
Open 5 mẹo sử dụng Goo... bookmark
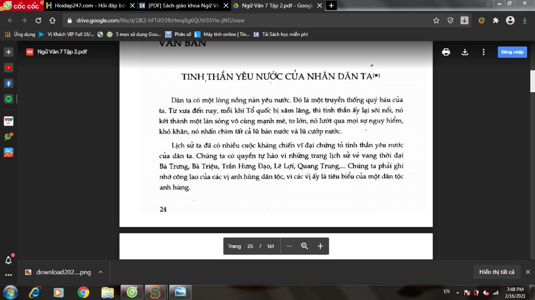point(134,34)
